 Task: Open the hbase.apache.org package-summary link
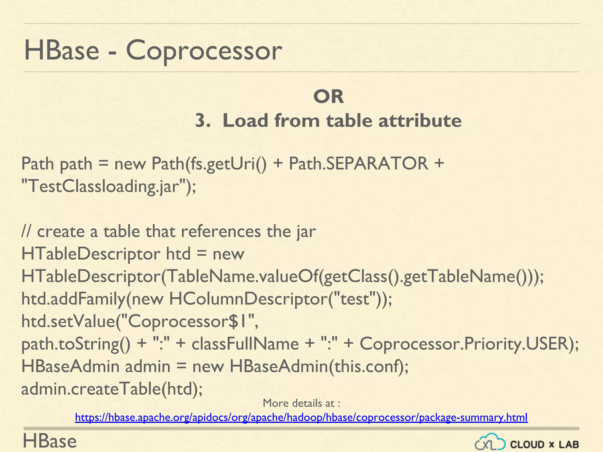[301, 417]
